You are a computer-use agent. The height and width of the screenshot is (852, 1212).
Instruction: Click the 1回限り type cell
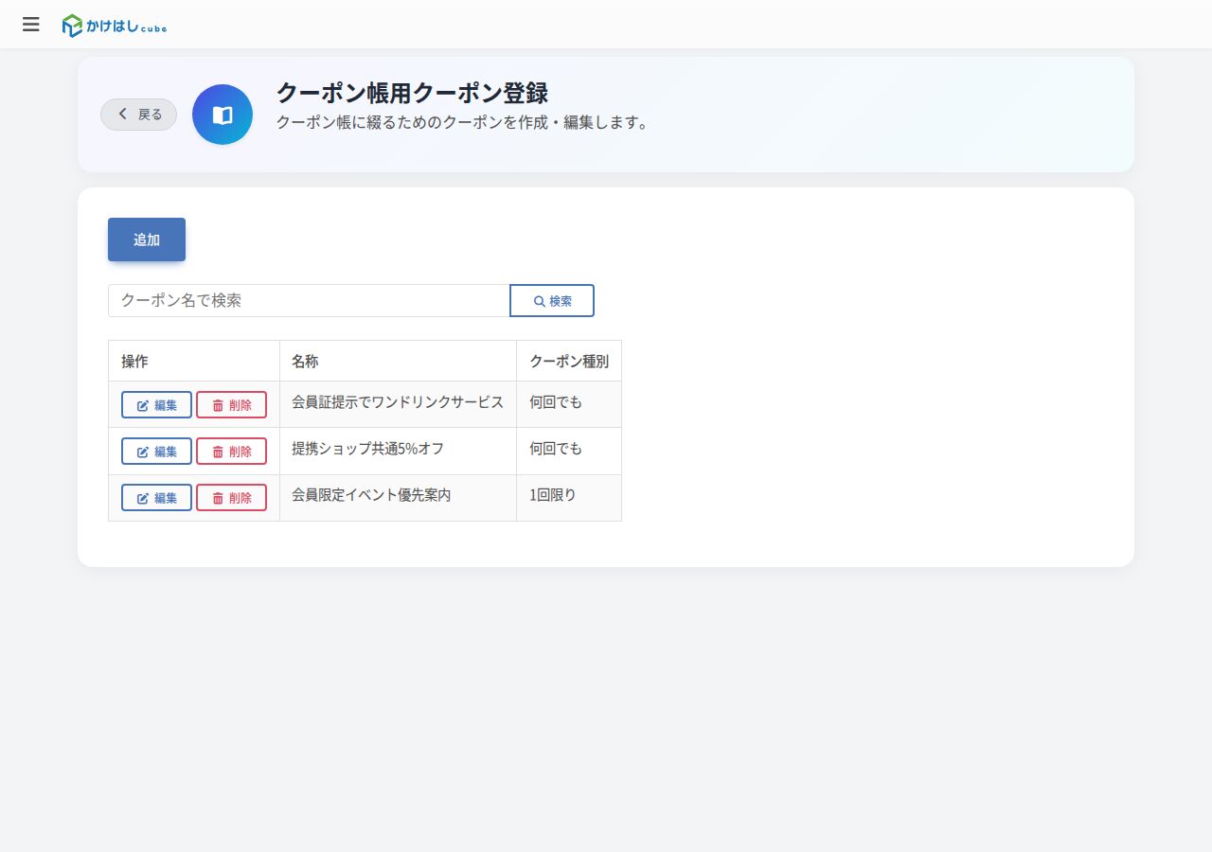569,497
